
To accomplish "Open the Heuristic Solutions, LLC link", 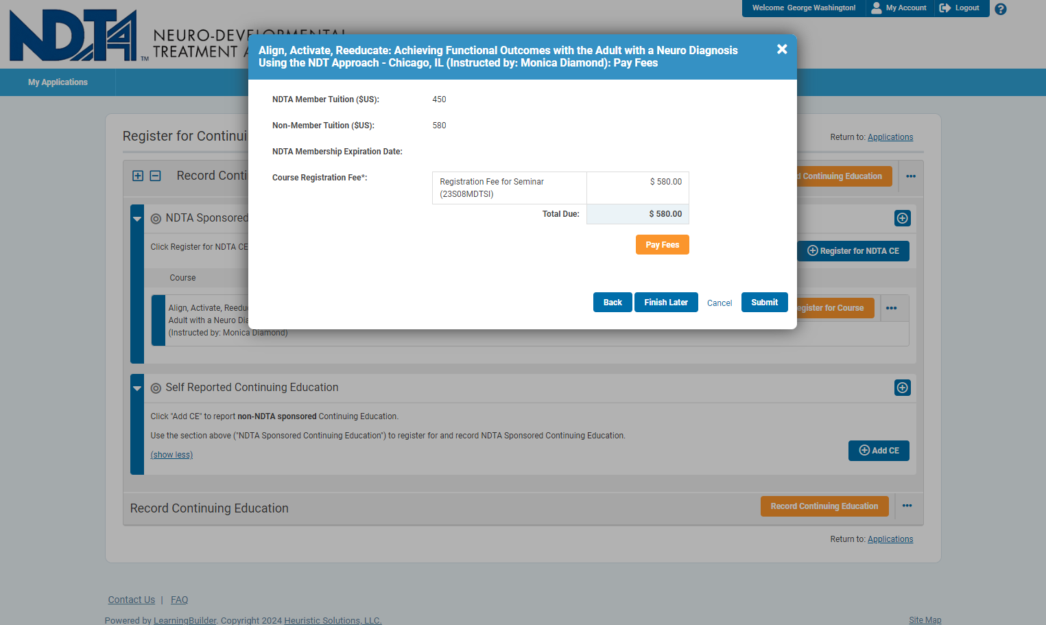I will (x=333, y=620).
